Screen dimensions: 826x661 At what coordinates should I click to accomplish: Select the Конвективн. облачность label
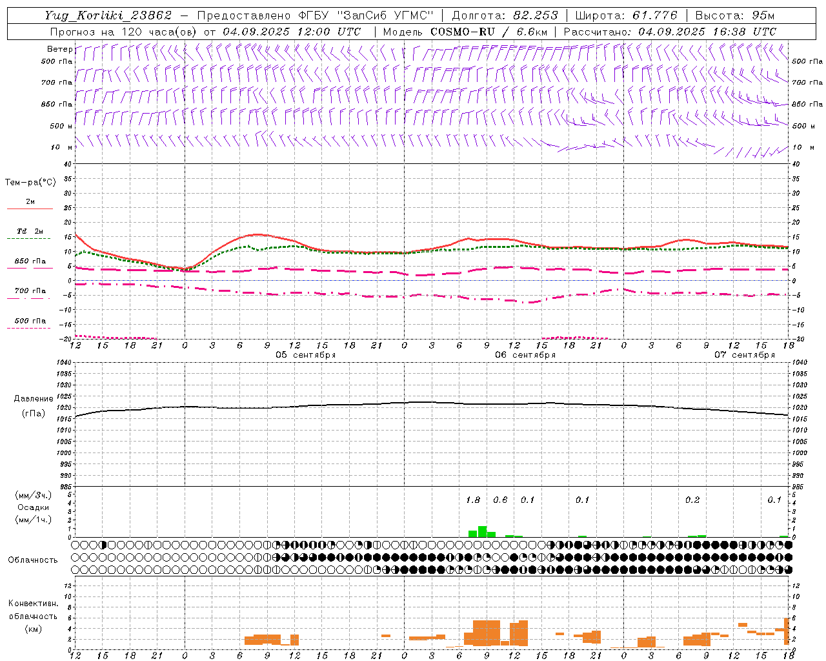pyautogui.click(x=33, y=610)
